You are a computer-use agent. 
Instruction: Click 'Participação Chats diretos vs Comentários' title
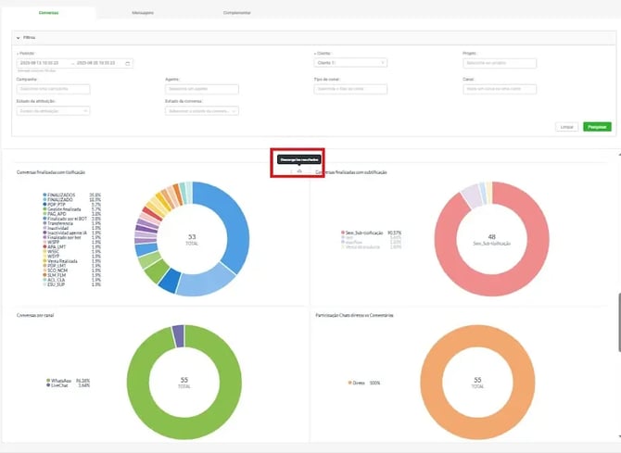[354, 316]
